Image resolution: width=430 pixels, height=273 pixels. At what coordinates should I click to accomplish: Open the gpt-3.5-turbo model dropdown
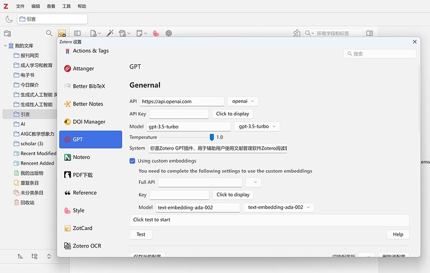[x=257, y=127]
